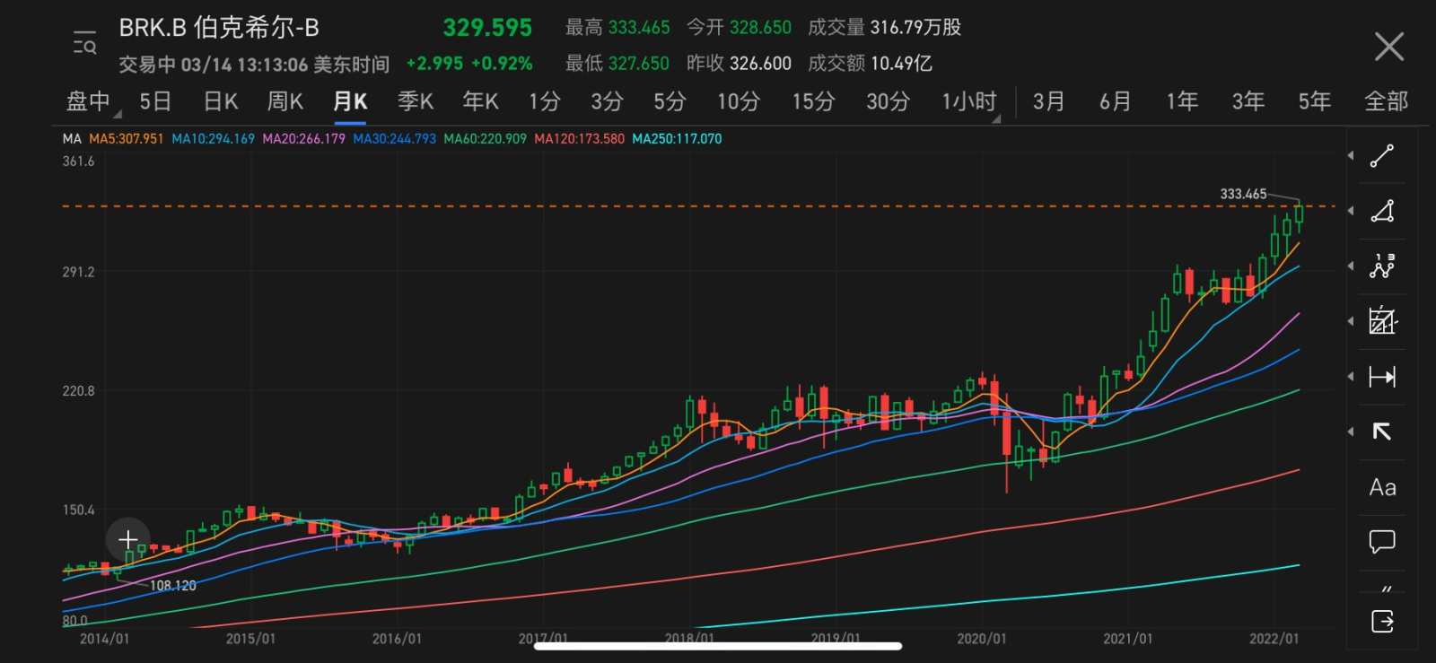The image size is (1436, 663).
Task: Show the 全部 full time range
Action: click(x=1386, y=101)
